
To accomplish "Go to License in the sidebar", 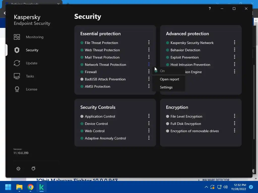I will pyautogui.click(x=31, y=89).
